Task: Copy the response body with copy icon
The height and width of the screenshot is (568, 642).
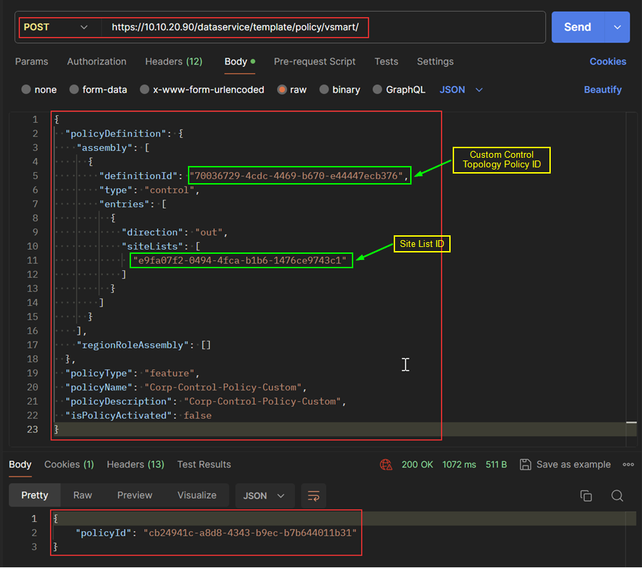Action: [x=586, y=495]
